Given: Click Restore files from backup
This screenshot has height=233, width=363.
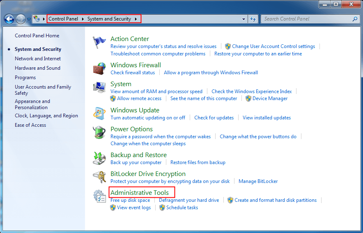Looking at the screenshot, I should 198,162.
